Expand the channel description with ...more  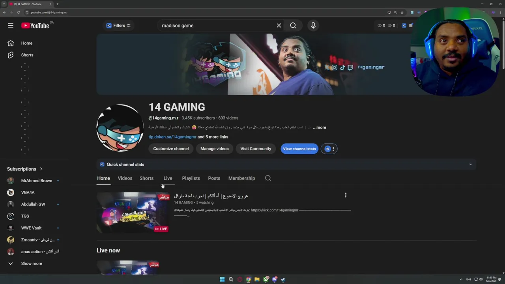tap(320, 127)
